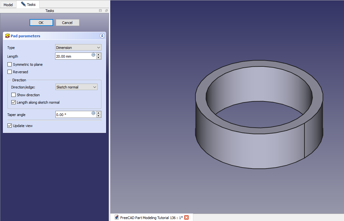
Task: Collapse the Pad parameters section
Action: tap(102, 36)
